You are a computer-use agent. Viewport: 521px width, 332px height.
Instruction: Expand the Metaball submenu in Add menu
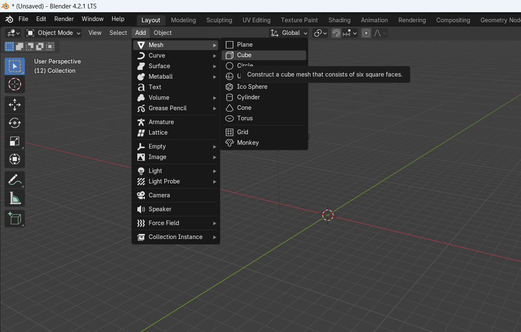coord(176,77)
